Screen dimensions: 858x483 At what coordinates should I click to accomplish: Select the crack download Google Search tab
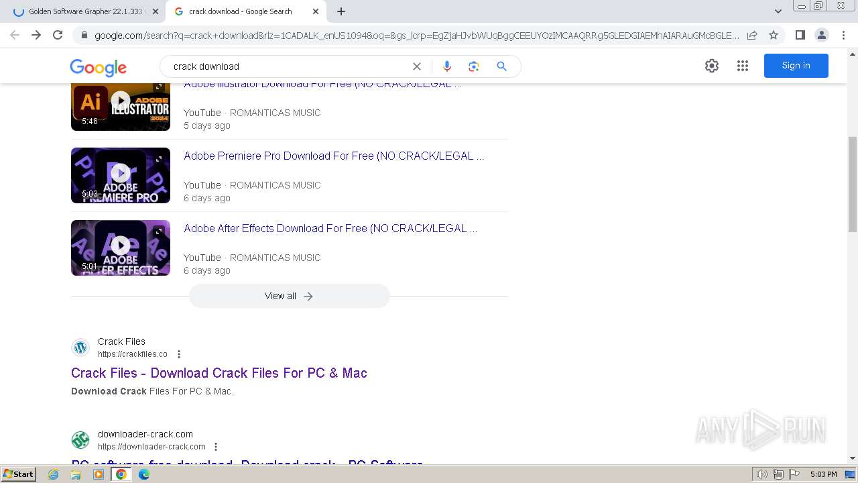click(246, 11)
